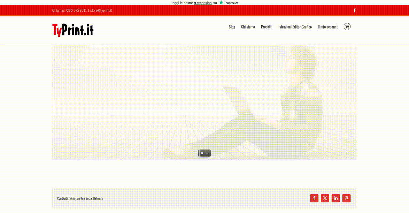Click the TyPrint.it logo

point(73,30)
